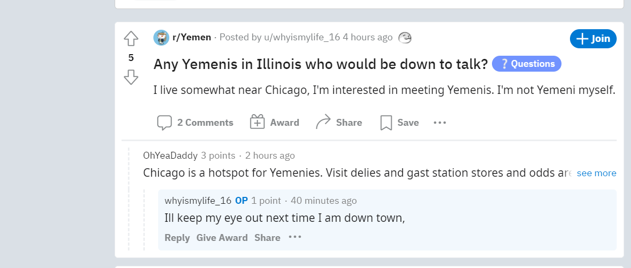The width and height of the screenshot is (631, 268).
Task: Downvote the Yemenis in Illinois post
Action: [x=131, y=77]
